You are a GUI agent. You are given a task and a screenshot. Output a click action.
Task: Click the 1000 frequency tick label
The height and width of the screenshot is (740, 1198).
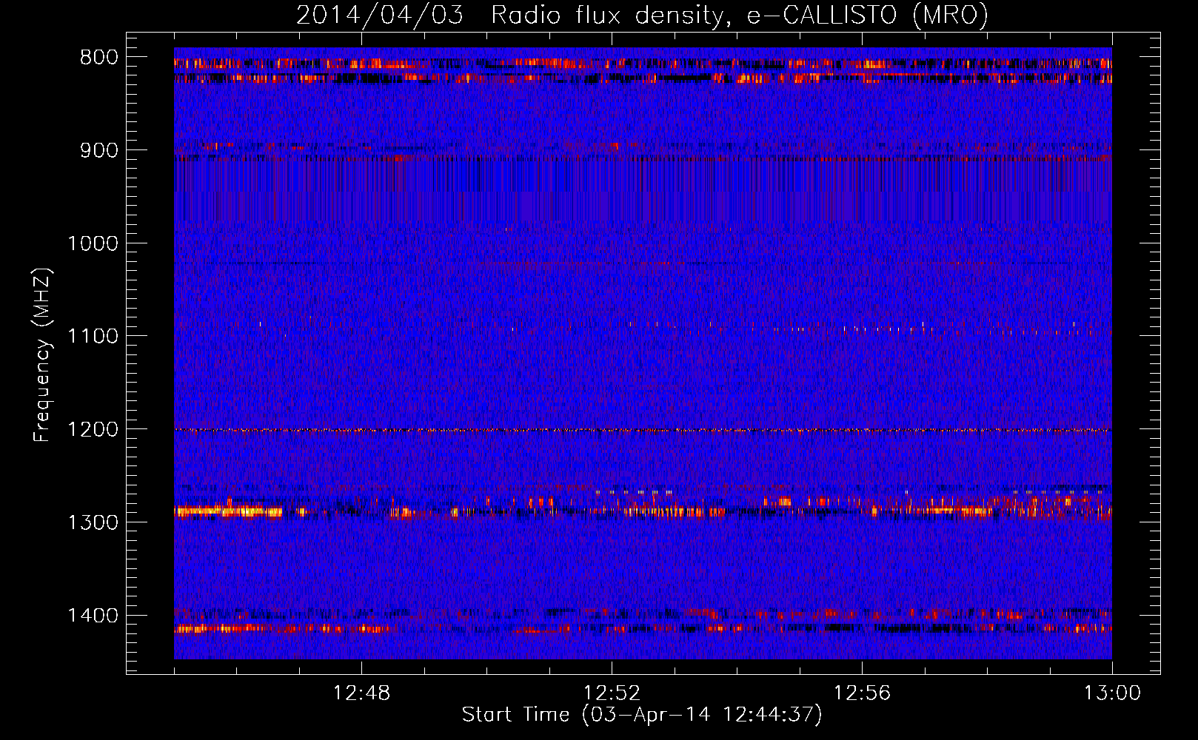(x=93, y=243)
